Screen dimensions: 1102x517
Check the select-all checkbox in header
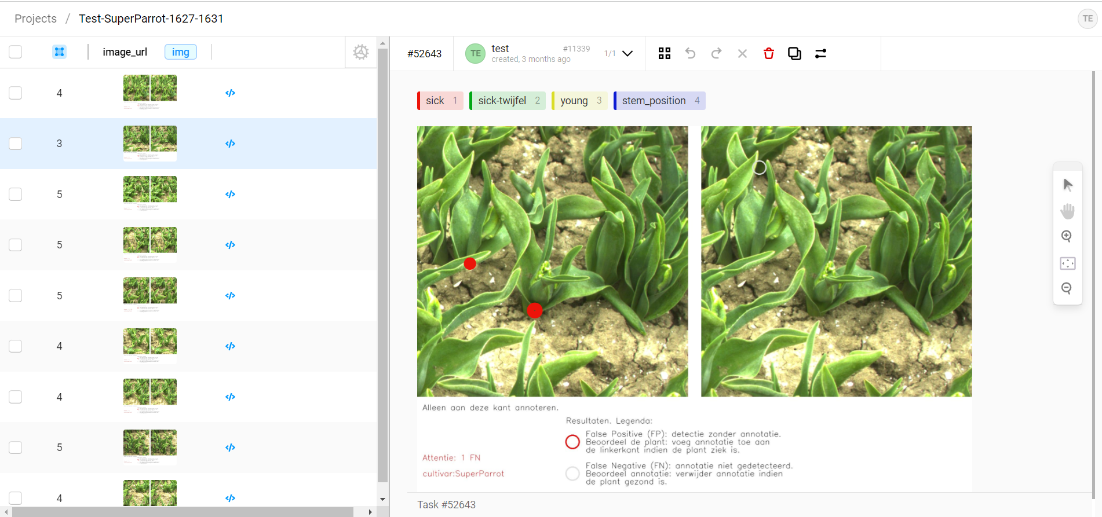click(x=16, y=52)
